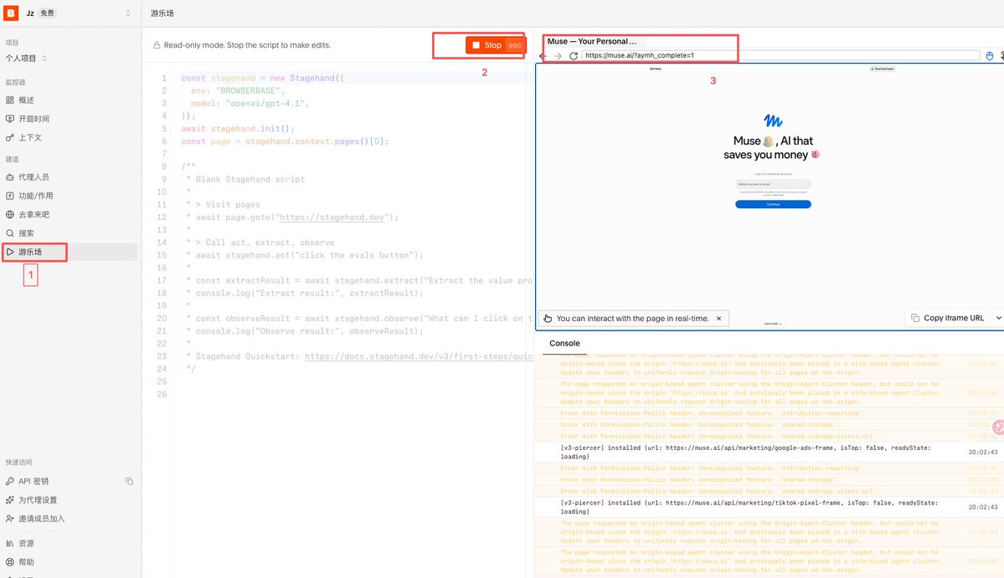The image size is (1004, 578).
Task: Copy the API 密钥 with the copy icon
Action: tap(129, 481)
